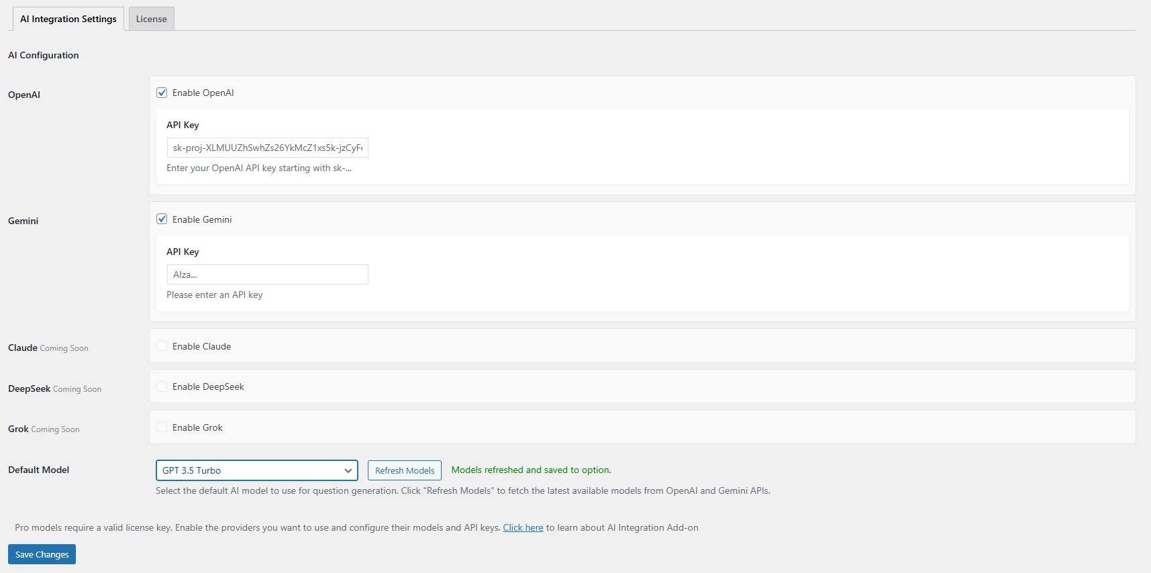
Task: Focus the Gemini API Key input
Action: (267, 274)
